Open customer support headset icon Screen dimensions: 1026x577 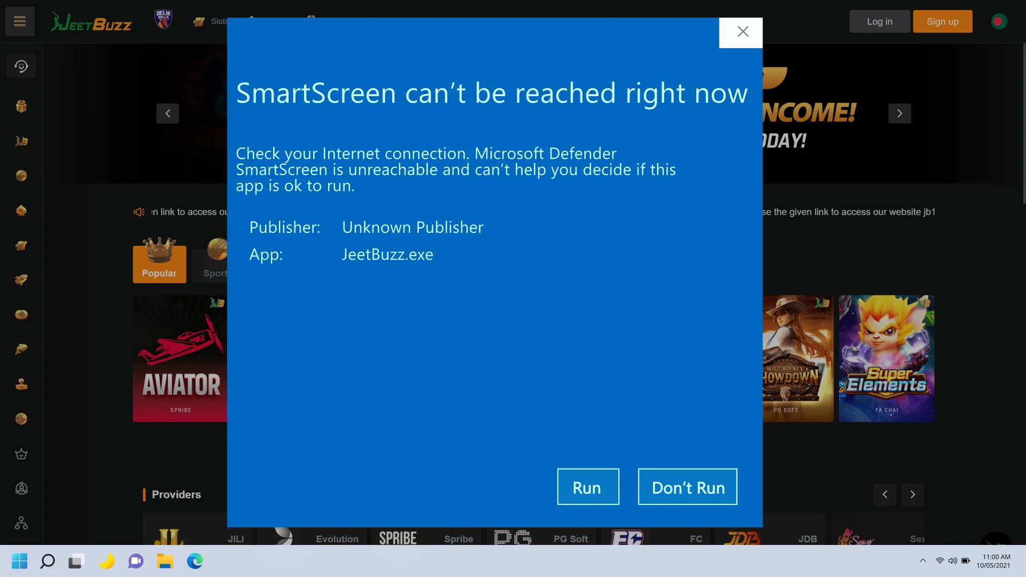click(21, 66)
